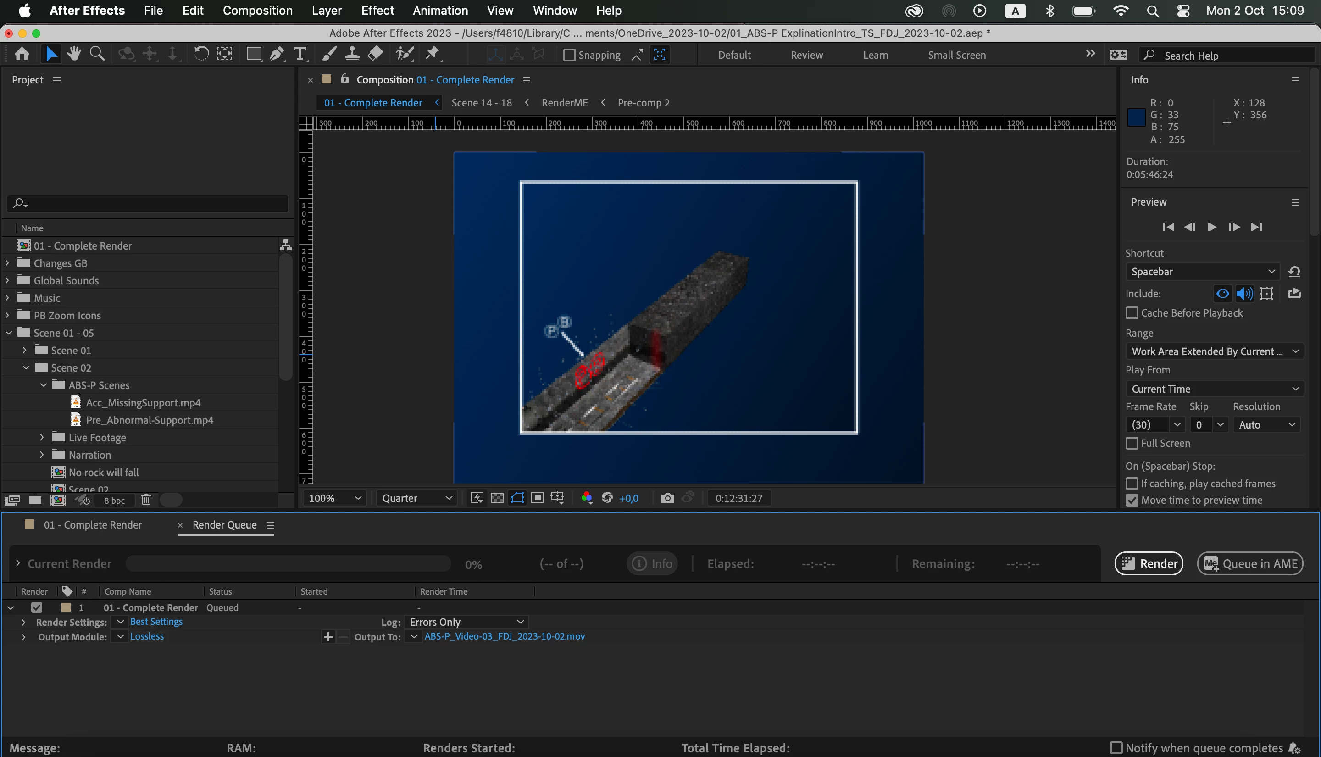Open Best Settings render settings link
This screenshot has width=1321, height=757.
156,622
